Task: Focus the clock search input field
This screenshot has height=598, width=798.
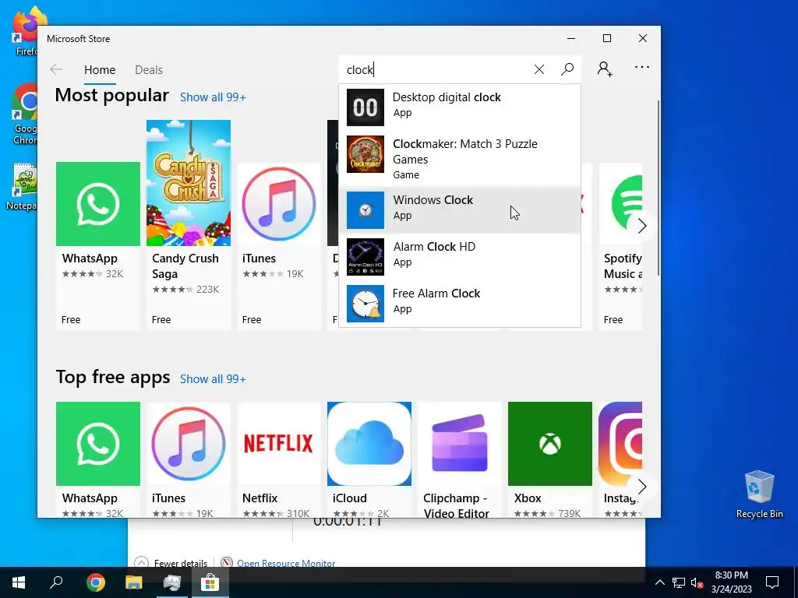Action: click(434, 69)
